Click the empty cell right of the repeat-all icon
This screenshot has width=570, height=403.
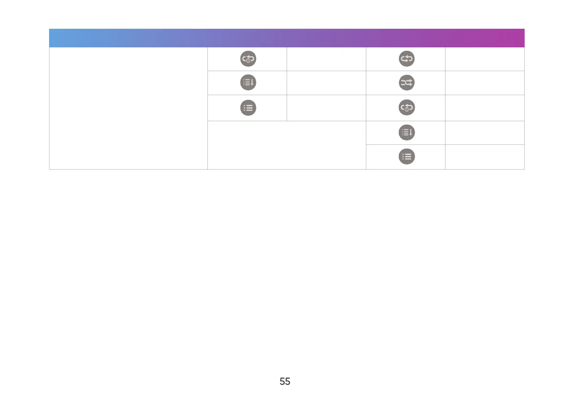pyautogui.click(x=485, y=59)
